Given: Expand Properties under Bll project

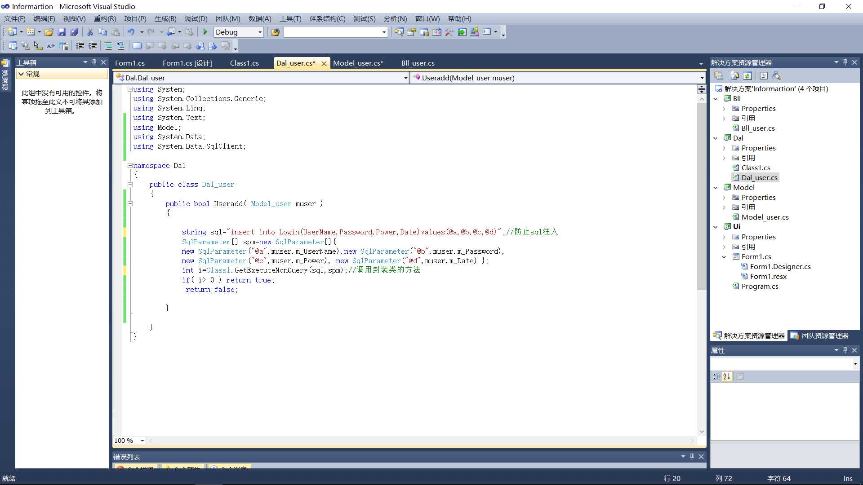Looking at the screenshot, I should coord(724,109).
